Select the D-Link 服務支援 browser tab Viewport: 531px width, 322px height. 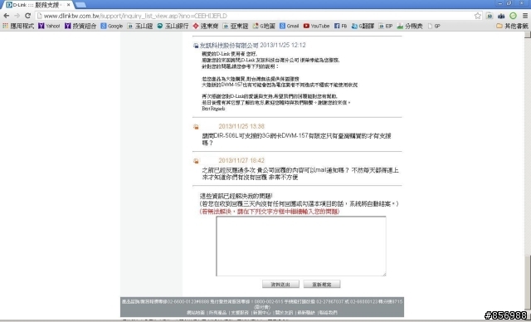(37, 5)
